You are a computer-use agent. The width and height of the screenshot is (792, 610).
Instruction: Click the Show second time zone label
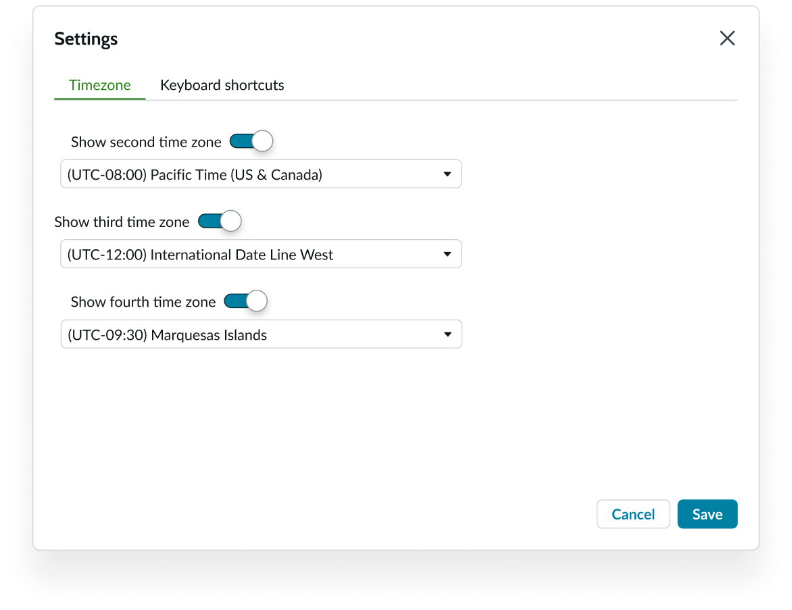click(146, 142)
